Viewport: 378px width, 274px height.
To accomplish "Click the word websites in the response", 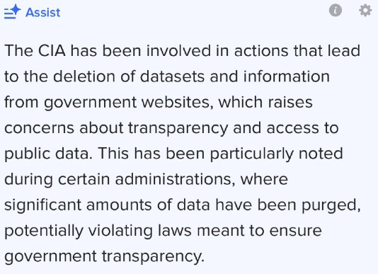I will click(x=177, y=102).
